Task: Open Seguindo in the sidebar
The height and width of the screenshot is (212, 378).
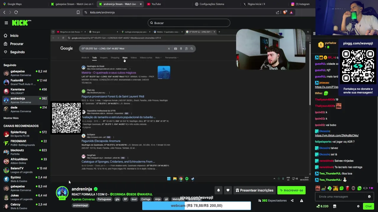Action: pyautogui.click(x=17, y=52)
